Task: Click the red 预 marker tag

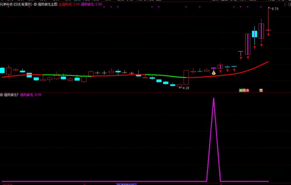Action: [244, 90]
